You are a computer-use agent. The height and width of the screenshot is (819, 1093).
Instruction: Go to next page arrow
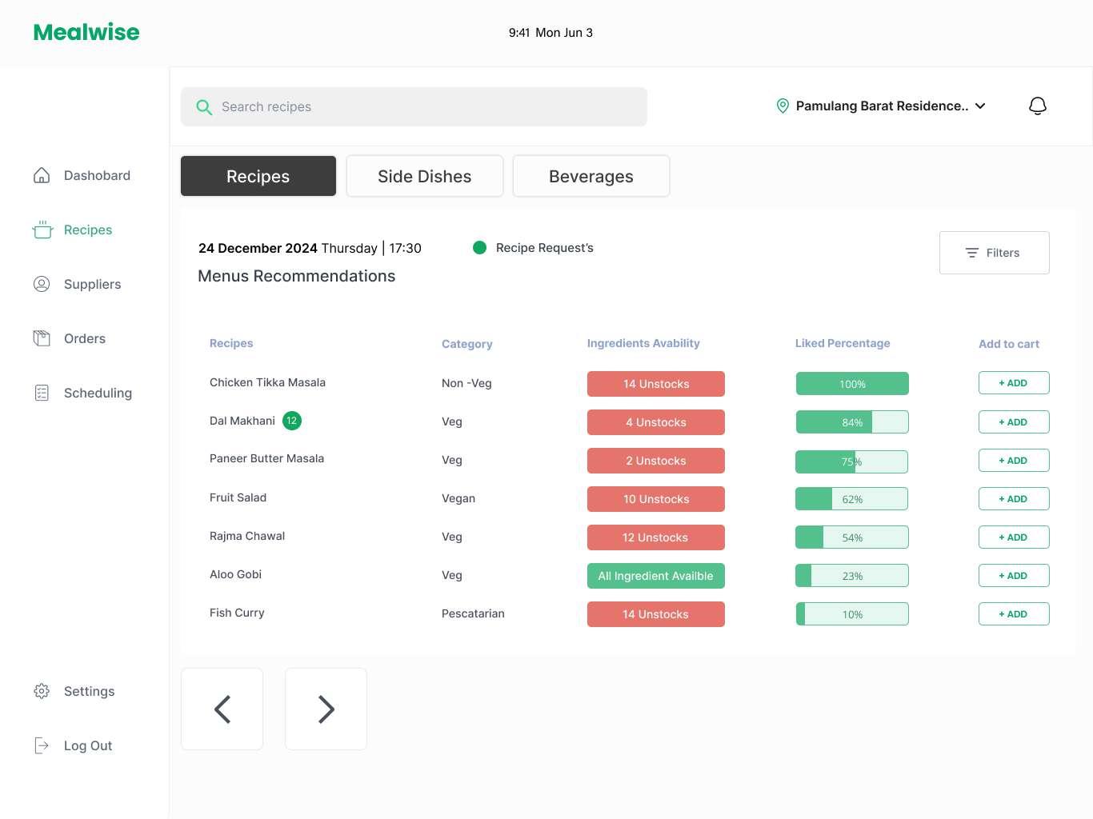click(x=326, y=709)
